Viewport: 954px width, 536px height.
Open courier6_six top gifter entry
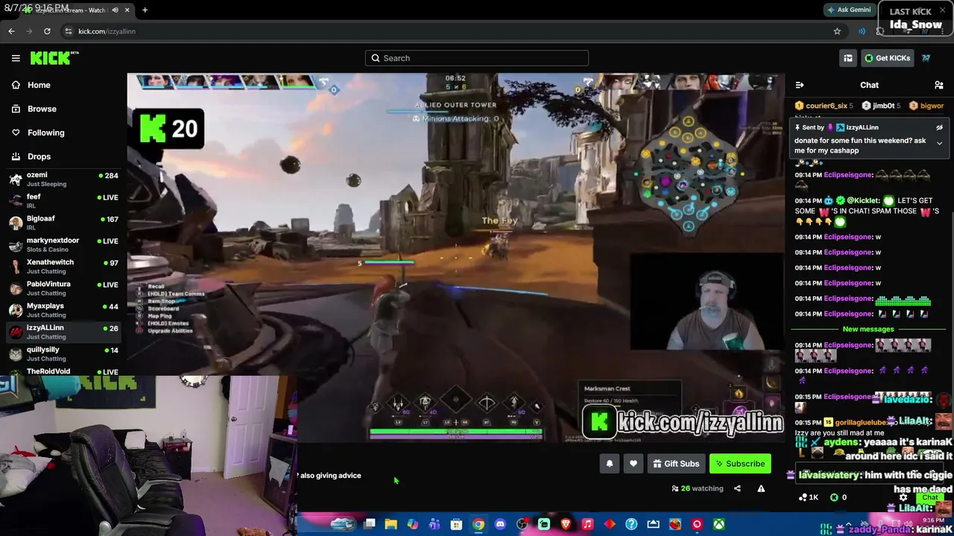coord(824,106)
